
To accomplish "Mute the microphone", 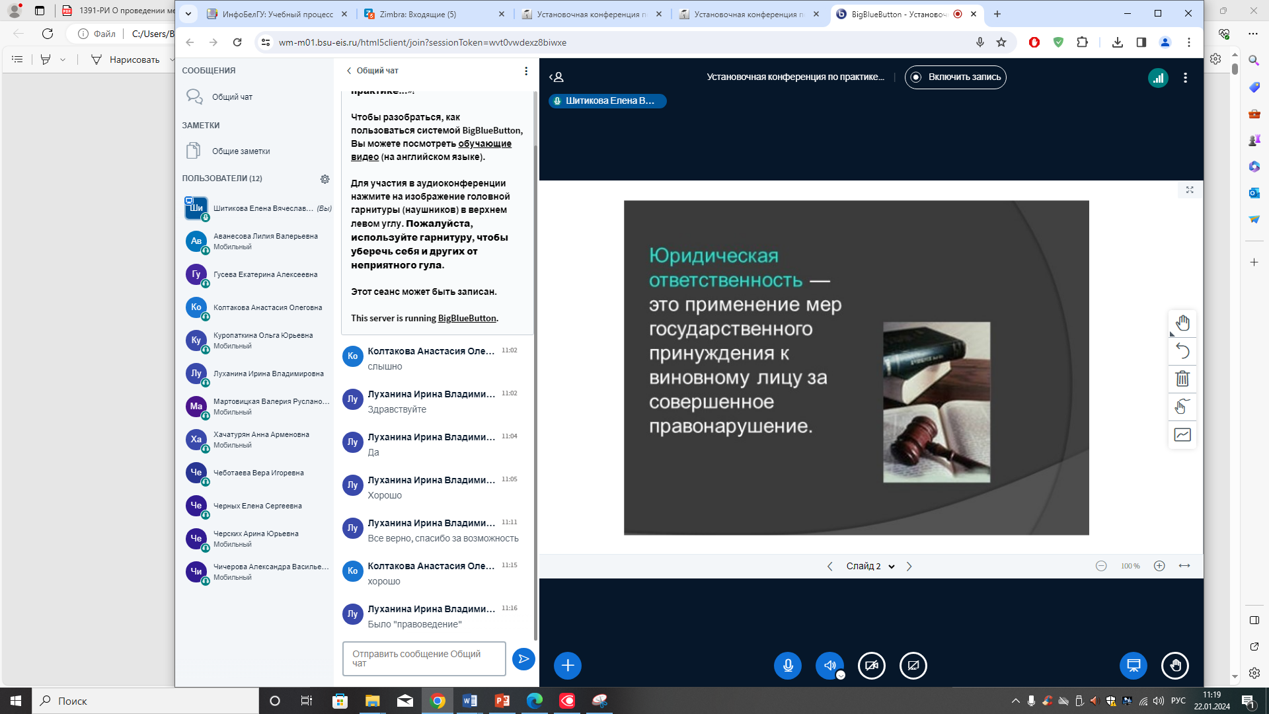I will coord(788,665).
